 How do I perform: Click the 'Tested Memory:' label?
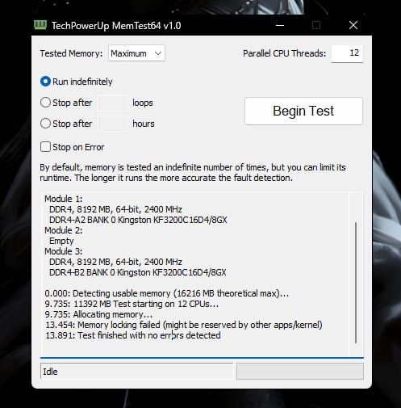click(x=71, y=53)
